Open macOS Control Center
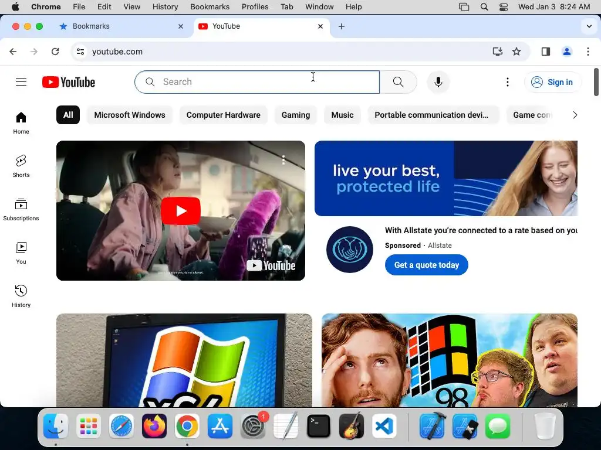 504,7
